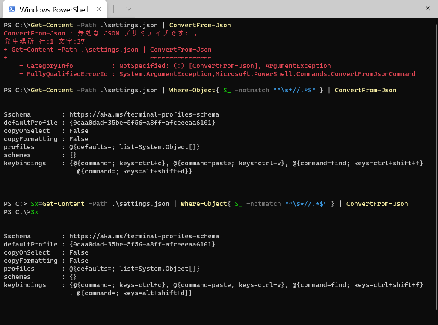Image resolution: width=438 pixels, height=325 pixels.
Task: Expand the new tab profile dropdown chevron
Action: 129,9
